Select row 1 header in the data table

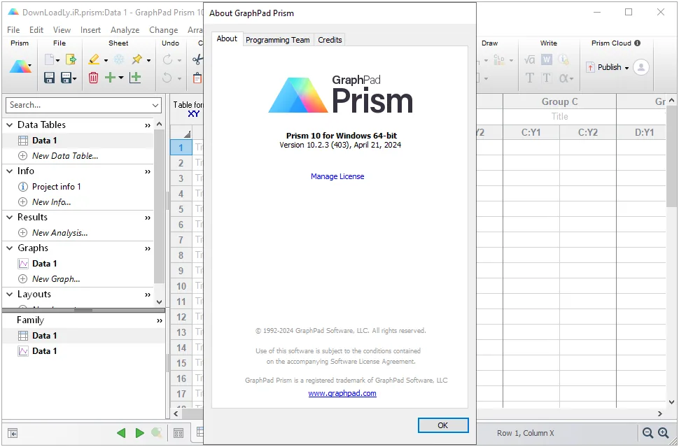pyautogui.click(x=181, y=148)
